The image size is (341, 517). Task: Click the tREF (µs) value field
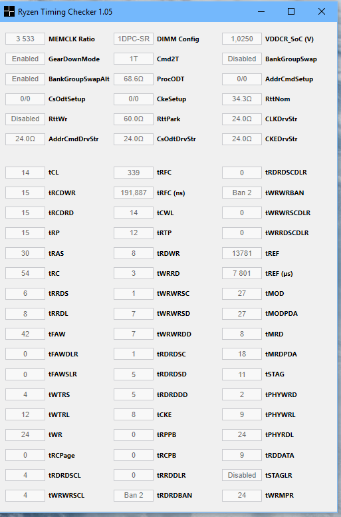(x=242, y=273)
